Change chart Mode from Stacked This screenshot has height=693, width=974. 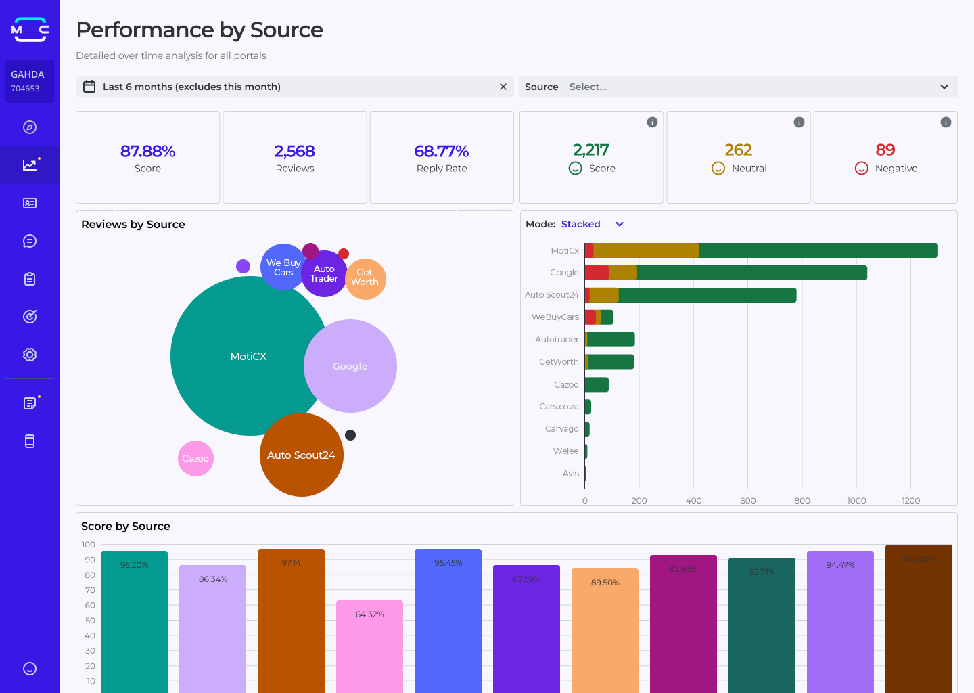tap(592, 224)
